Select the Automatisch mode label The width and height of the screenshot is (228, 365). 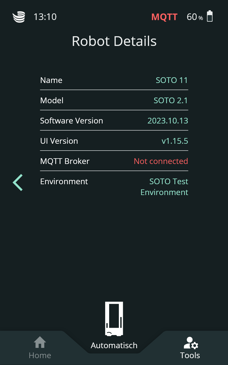[114, 345]
